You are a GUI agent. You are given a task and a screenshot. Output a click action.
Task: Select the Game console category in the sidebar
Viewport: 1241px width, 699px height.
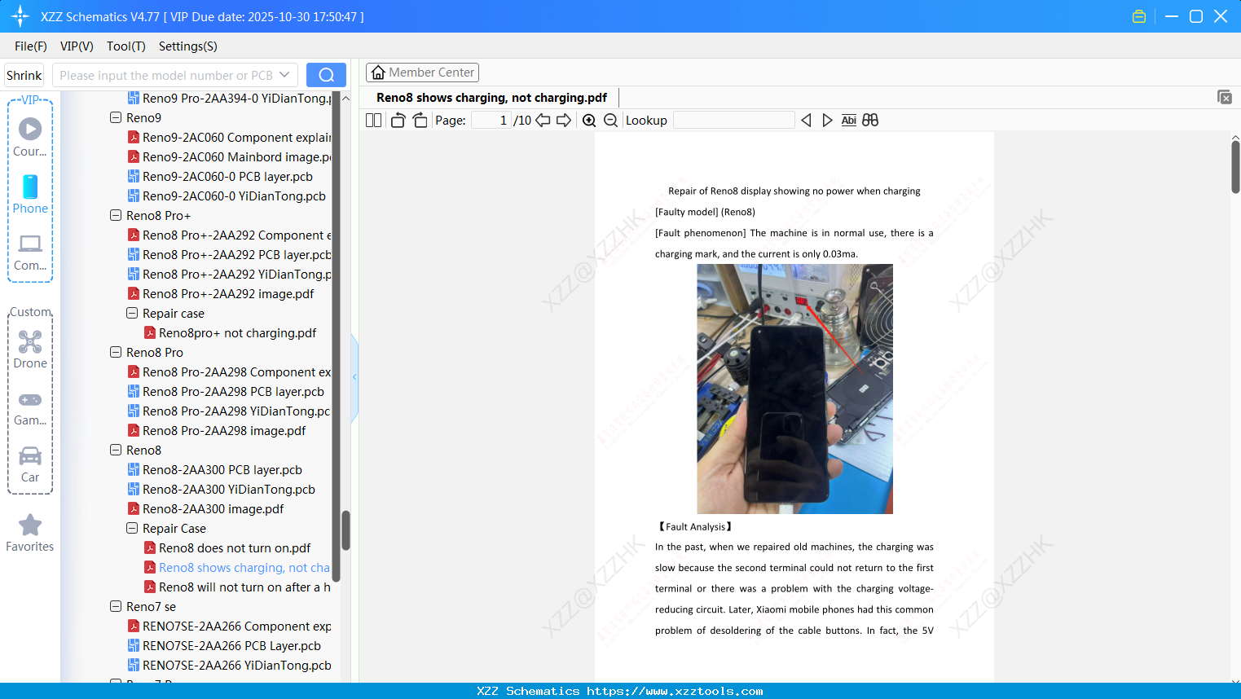coord(30,407)
